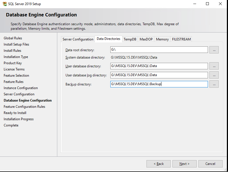The width and height of the screenshot is (228, 172).
Task: Select Instance Configuration from the left panel
Action: [x=20, y=88]
